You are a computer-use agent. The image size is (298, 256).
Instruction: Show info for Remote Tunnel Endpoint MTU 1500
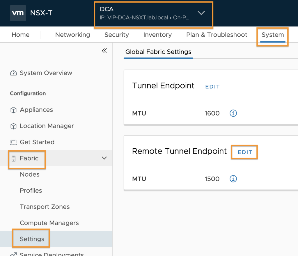coord(233,179)
